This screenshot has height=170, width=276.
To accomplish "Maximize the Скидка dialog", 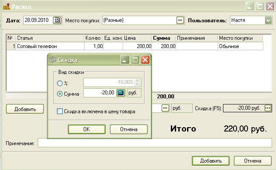I will coord(135,60).
